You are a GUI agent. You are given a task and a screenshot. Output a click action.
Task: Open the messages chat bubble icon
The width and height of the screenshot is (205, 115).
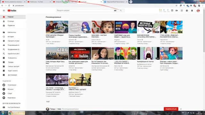tap(187, 11)
